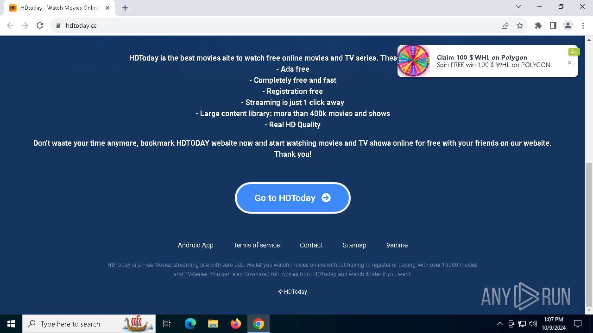Viewport: 593px width, 333px height.
Task: Open Task View on taskbar
Action: (167, 324)
